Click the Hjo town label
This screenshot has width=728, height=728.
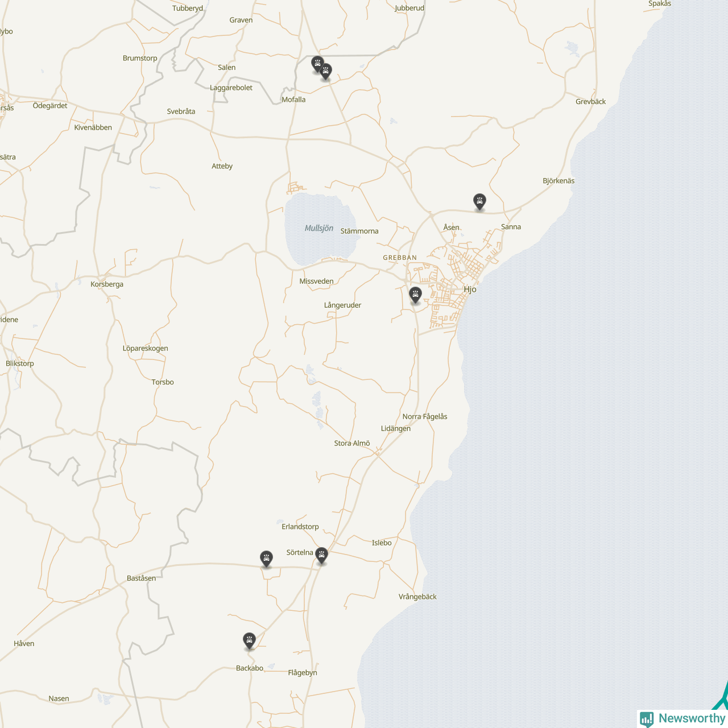[x=470, y=289]
